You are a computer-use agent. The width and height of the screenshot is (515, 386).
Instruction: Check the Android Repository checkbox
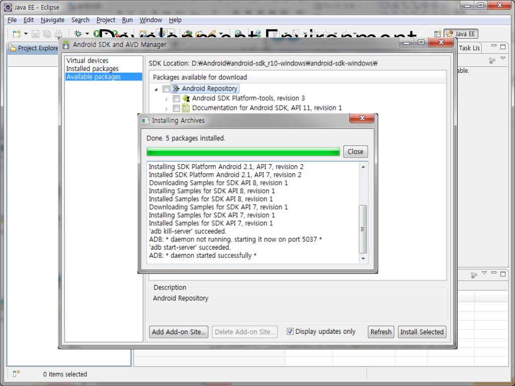coord(166,88)
